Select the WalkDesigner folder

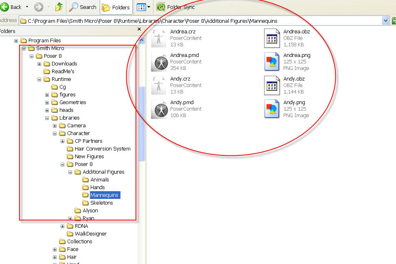coord(91,234)
